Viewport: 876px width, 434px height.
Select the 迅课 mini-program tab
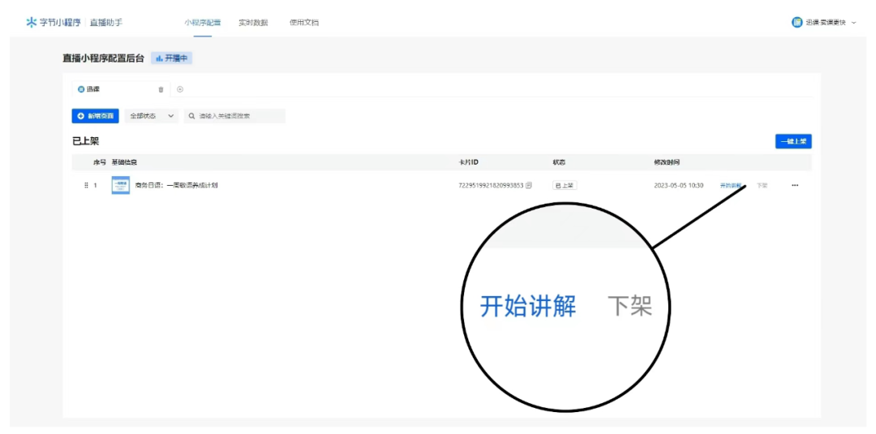[89, 89]
